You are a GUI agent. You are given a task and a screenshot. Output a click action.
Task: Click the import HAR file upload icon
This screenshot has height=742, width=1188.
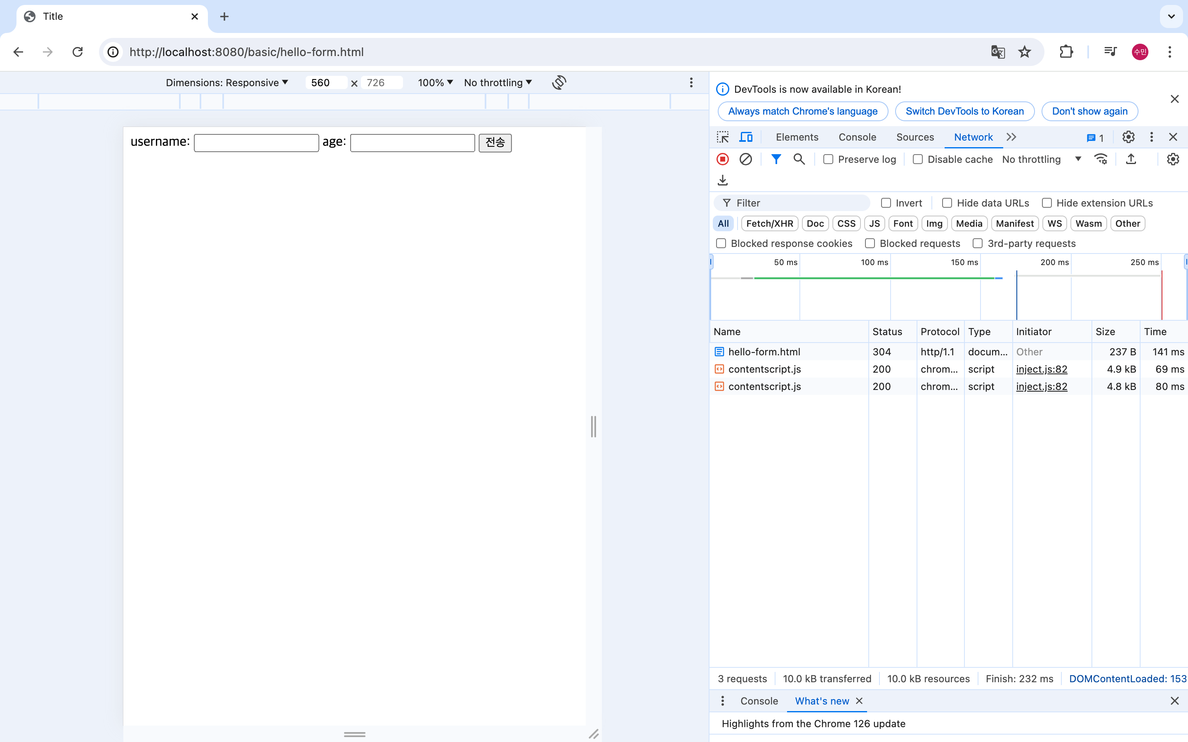[x=1131, y=159]
